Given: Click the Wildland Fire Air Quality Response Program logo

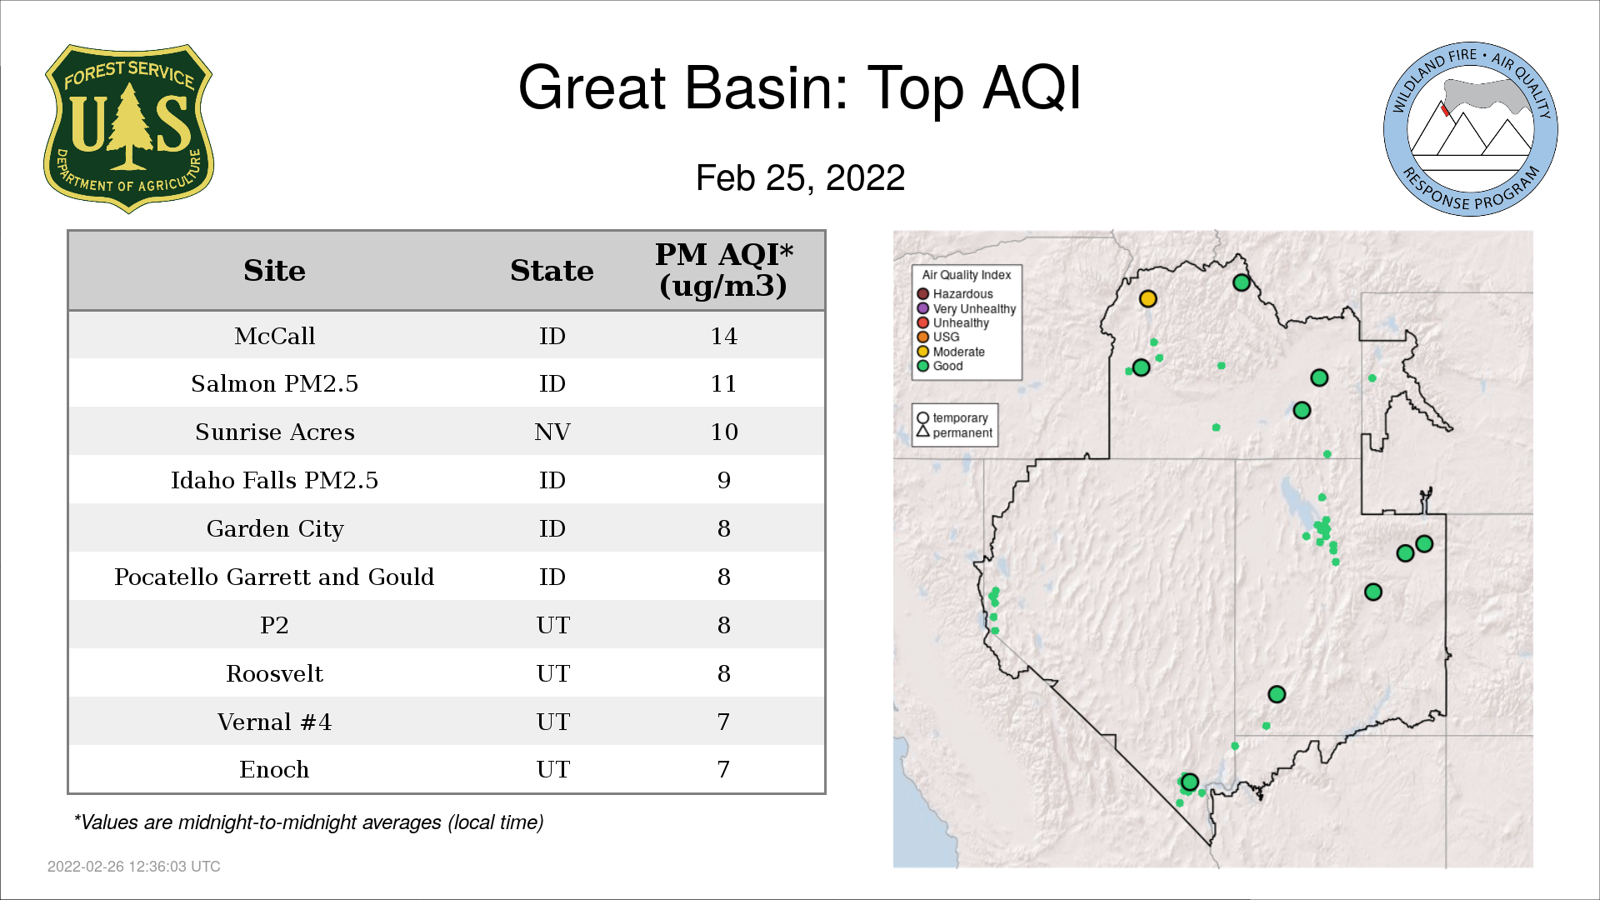Looking at the screenshot, I should click(1471, 129).
